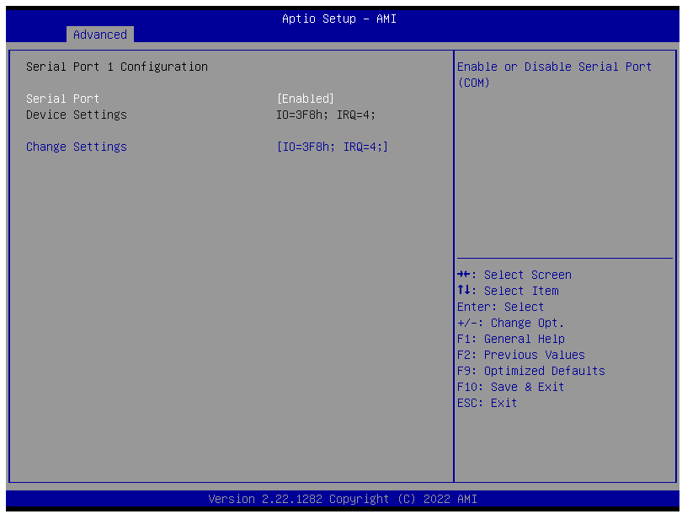This screenshot has height=514, width=682.
Task: Select the Change Settings option label
Action: [77, 147]
